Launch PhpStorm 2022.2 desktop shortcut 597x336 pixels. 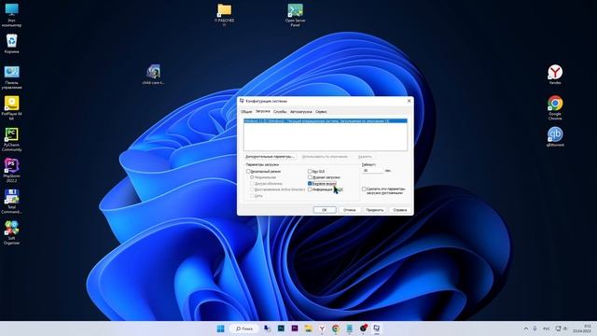pyautogui.click(x=11, y=171)
